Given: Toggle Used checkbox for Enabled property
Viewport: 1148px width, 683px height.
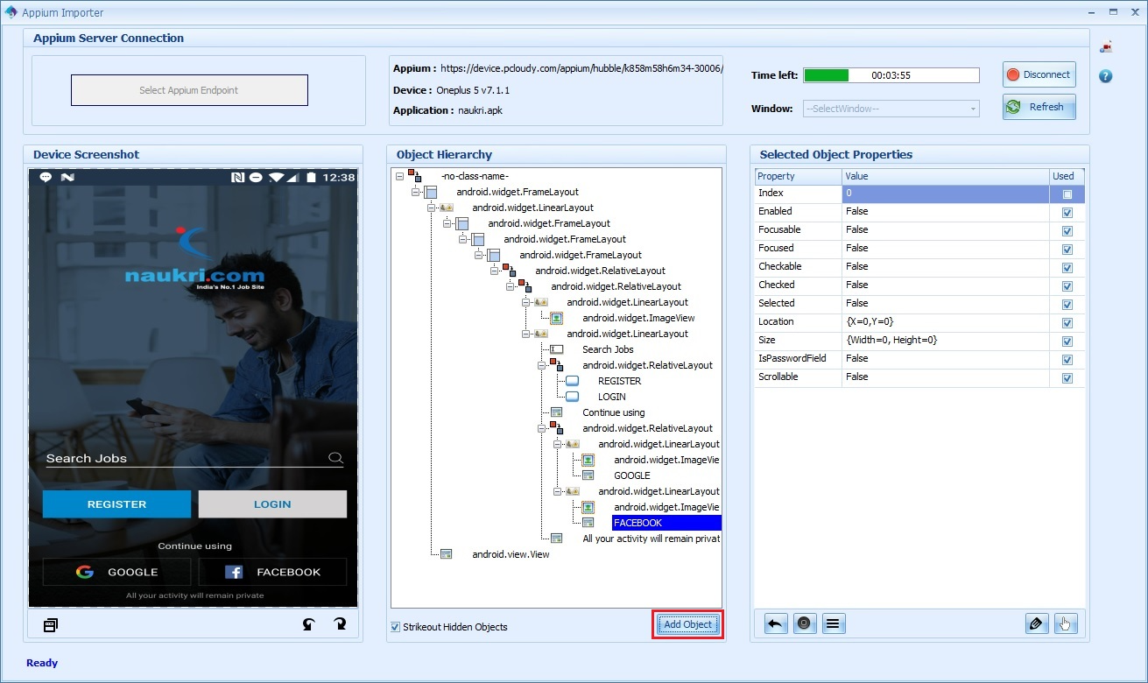Looking at the screenshot, I should click(x=1067, y=212).
